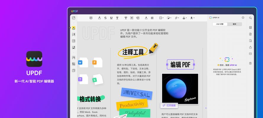263x118 pixels.
Task: Open the stamp tool dropdown
Action: pos(185,18)
